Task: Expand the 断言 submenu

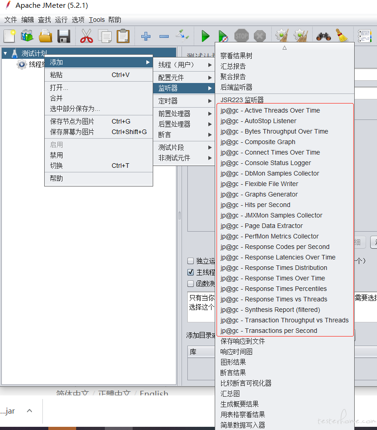Action: [184, 135]
